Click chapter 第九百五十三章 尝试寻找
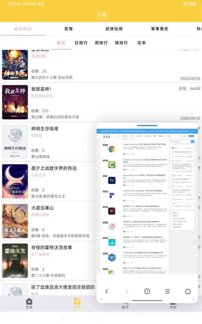 pos(52,77)
